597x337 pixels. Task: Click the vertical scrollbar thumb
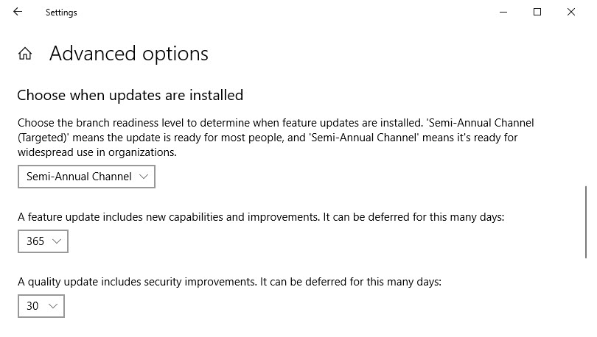587,221
